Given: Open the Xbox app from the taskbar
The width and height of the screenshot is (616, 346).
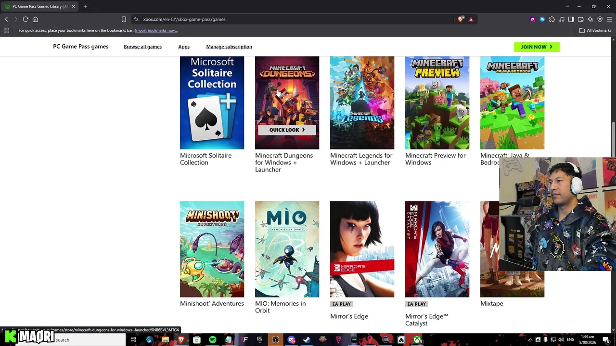Looking at the screenshot, I should click(417, 340).
